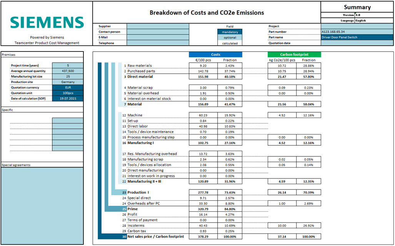395x246 pixels.
Task: Open the Quotation unit 100pcs cell
Action: coord(68,93)
